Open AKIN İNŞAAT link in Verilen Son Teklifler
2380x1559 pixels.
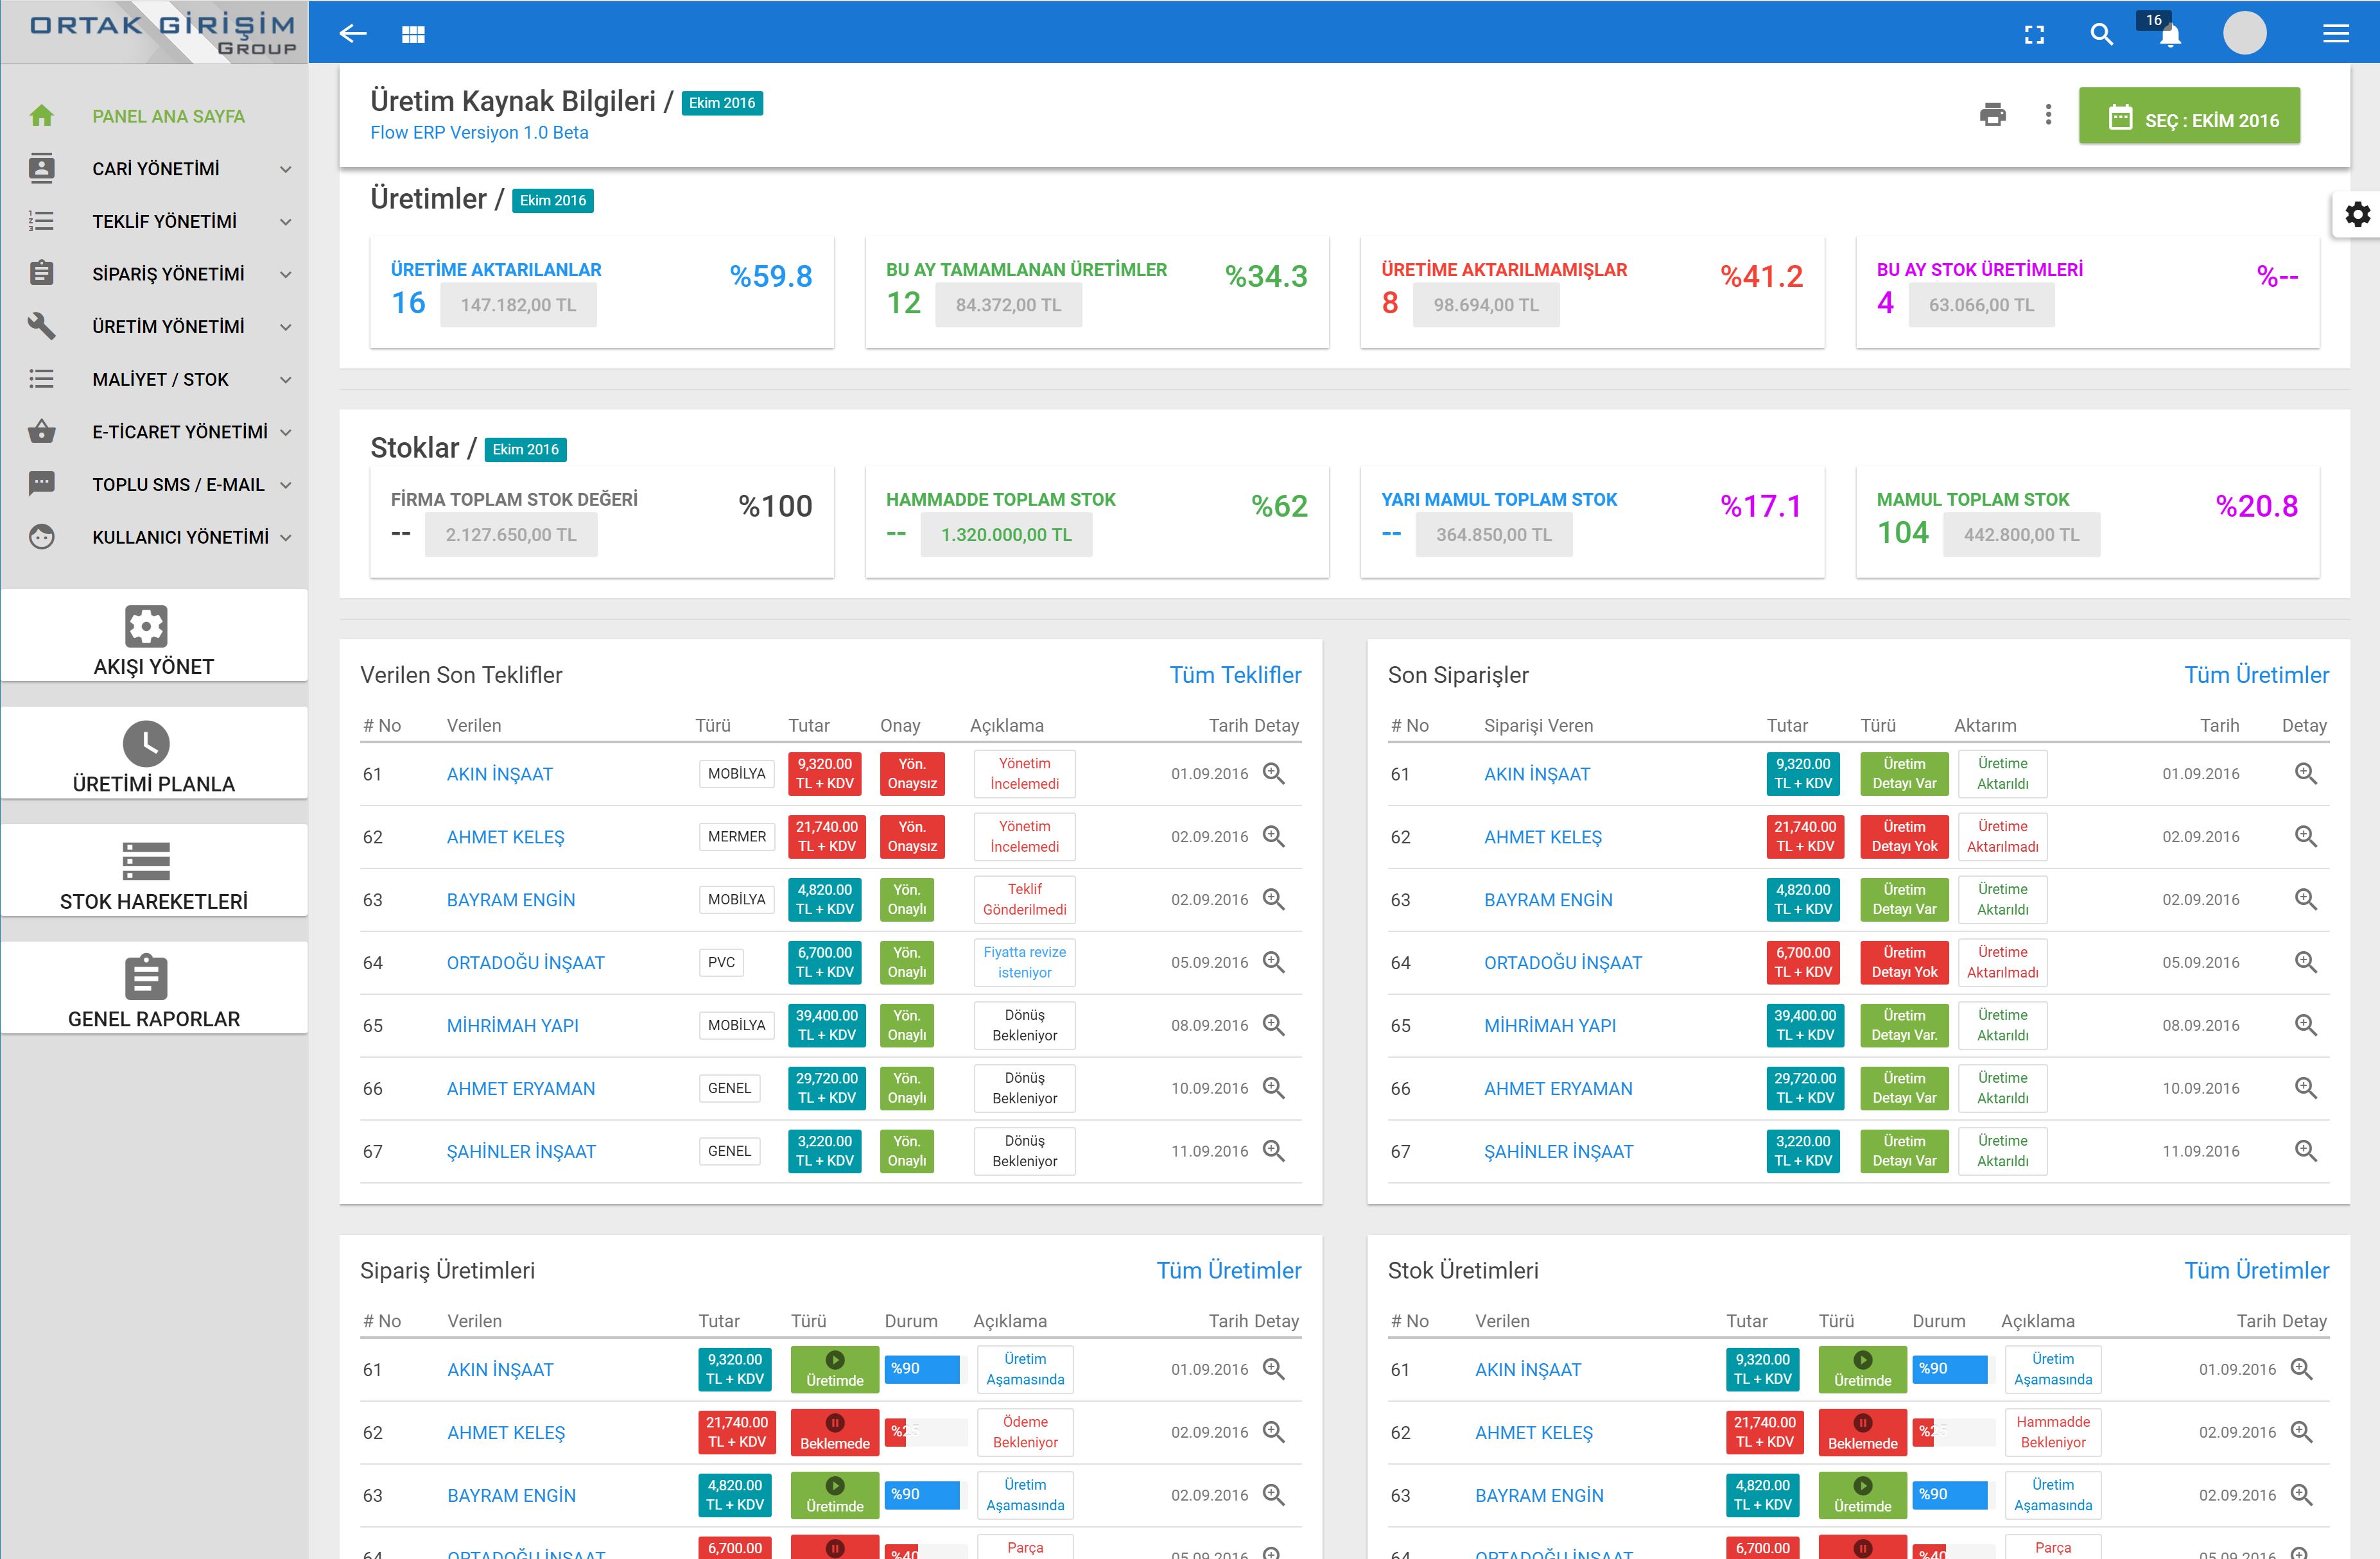tap(499, 774)
